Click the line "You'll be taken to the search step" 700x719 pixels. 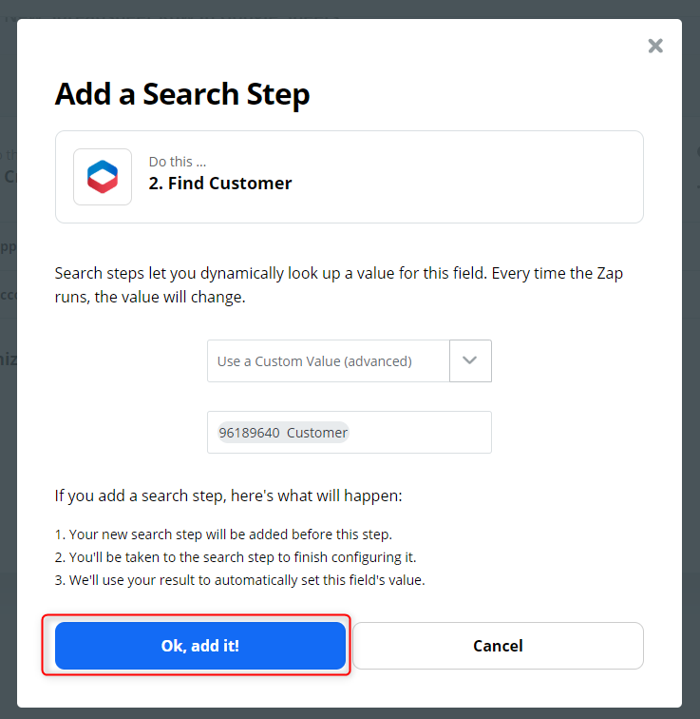(236, 557)
